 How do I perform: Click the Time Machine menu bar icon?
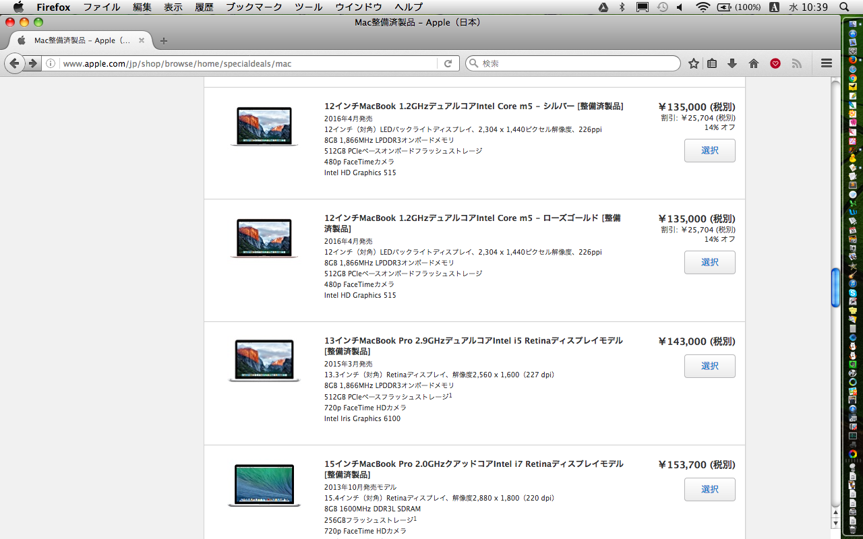(x=662, y=7)
